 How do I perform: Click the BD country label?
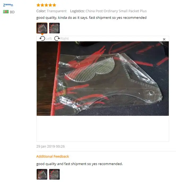[x=12, y=12]
